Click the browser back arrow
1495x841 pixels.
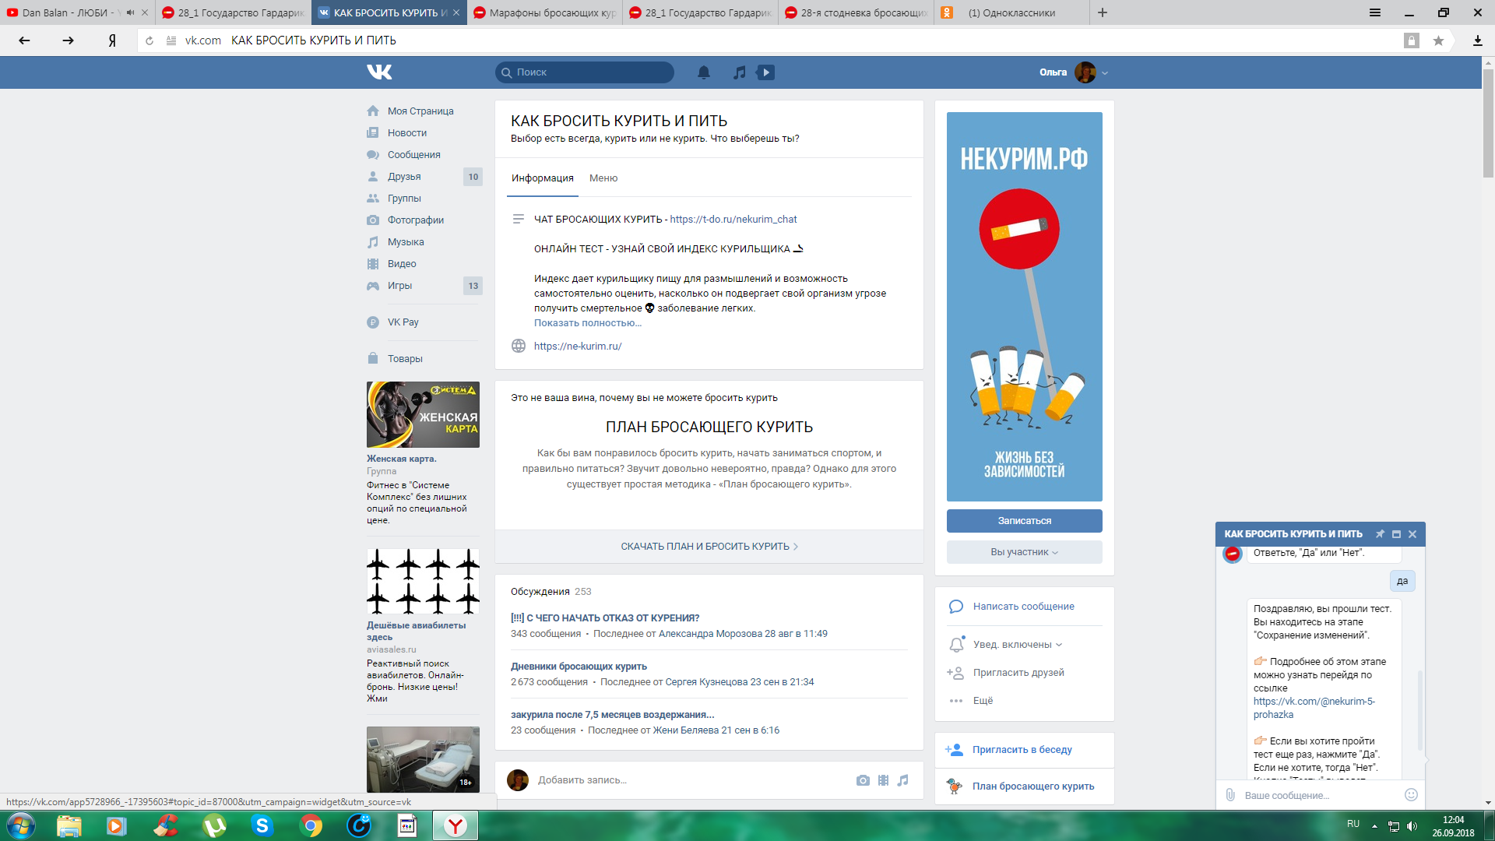coord(24,40)
